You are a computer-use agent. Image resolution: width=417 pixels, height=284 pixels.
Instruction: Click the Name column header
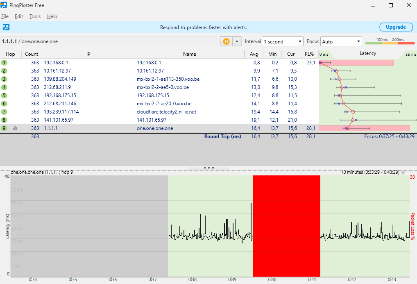coord(189,54)
